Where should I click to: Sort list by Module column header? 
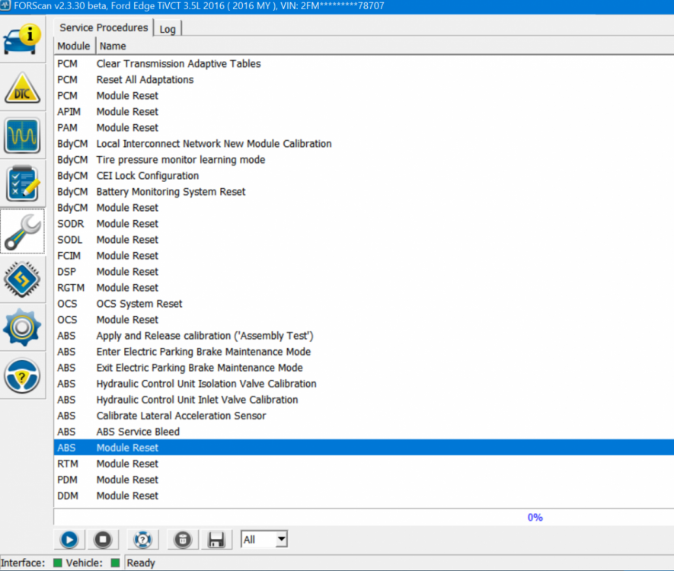point(74,46)
